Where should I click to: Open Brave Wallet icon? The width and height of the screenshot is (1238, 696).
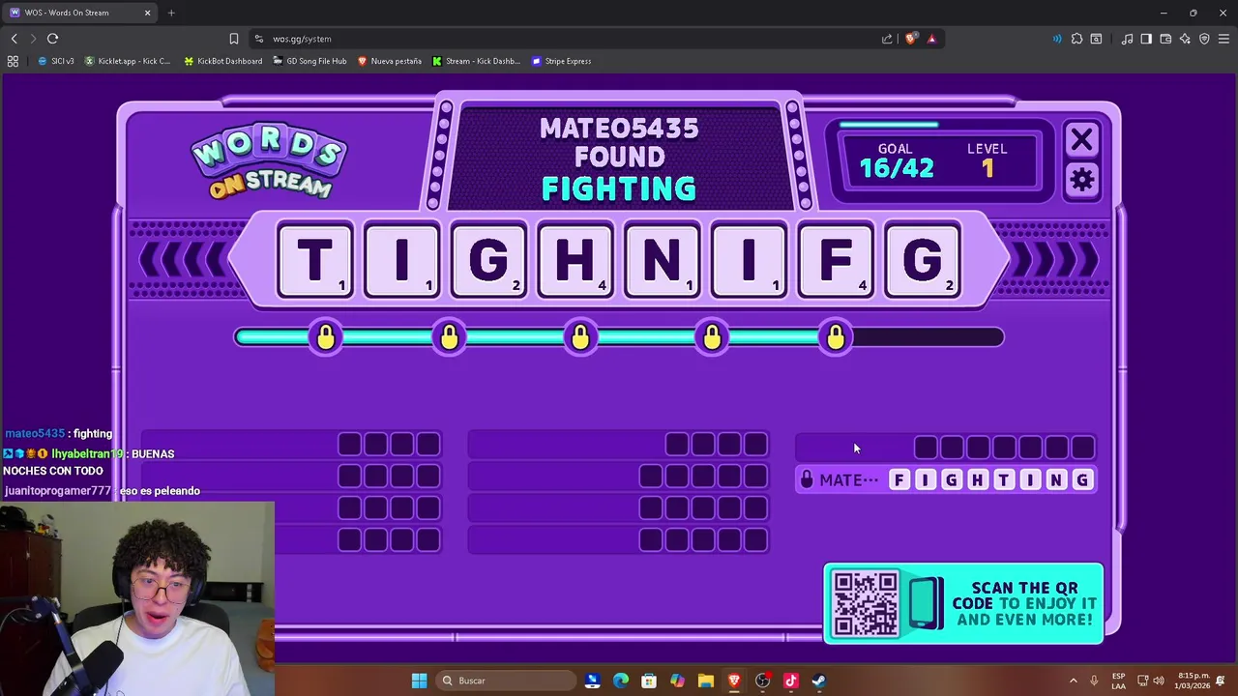pos(1165,39)
